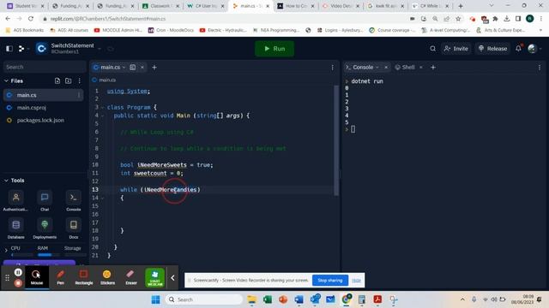Screen dimensions: 549x308
Task: Open the Windows Start menu
Action: click(x=155, y=299)
